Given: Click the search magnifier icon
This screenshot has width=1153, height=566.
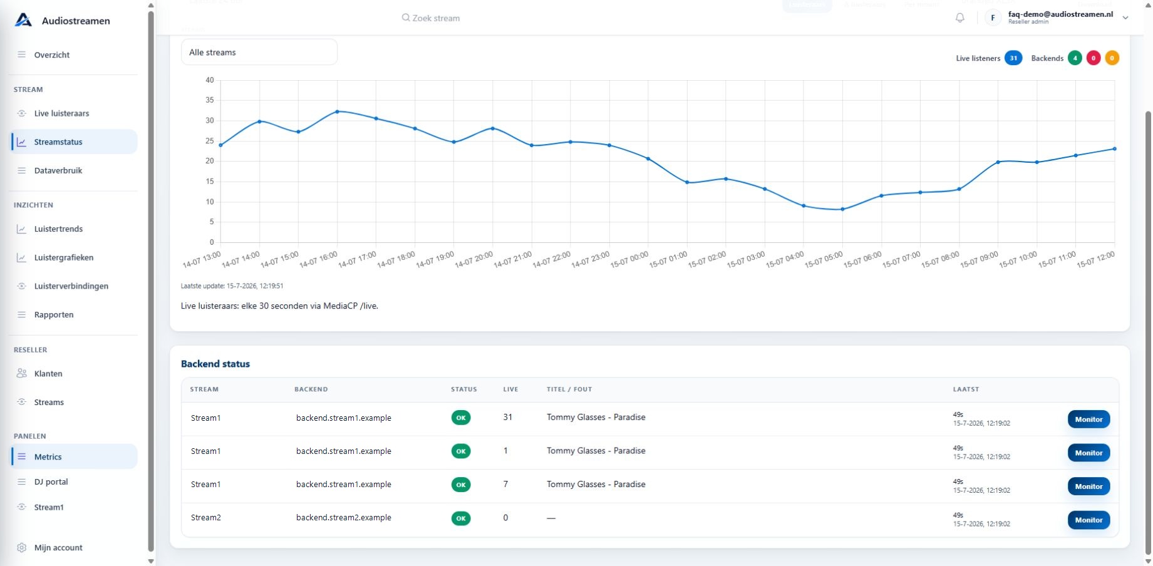Looking at the screenshot, I should pyautogui.click(x=406, y=18).
